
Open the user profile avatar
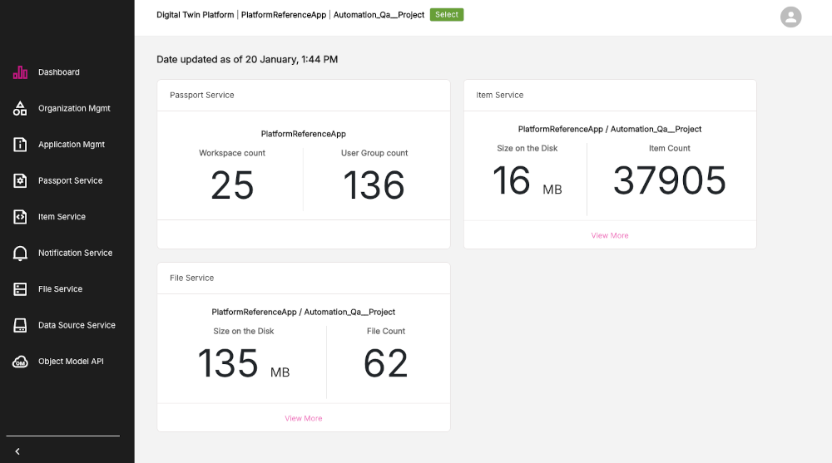coord(790,17)
